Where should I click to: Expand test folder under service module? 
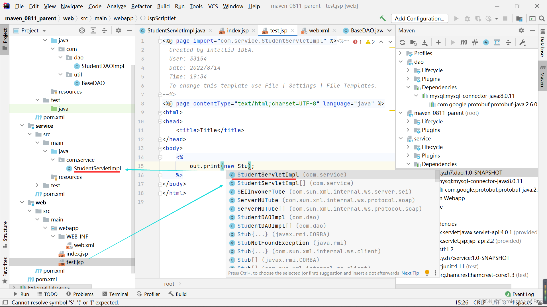(x=37, y=185)
